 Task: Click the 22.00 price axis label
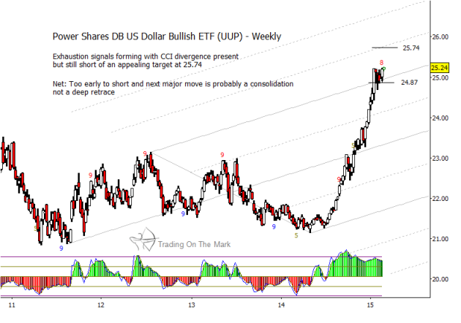[440, 199]
